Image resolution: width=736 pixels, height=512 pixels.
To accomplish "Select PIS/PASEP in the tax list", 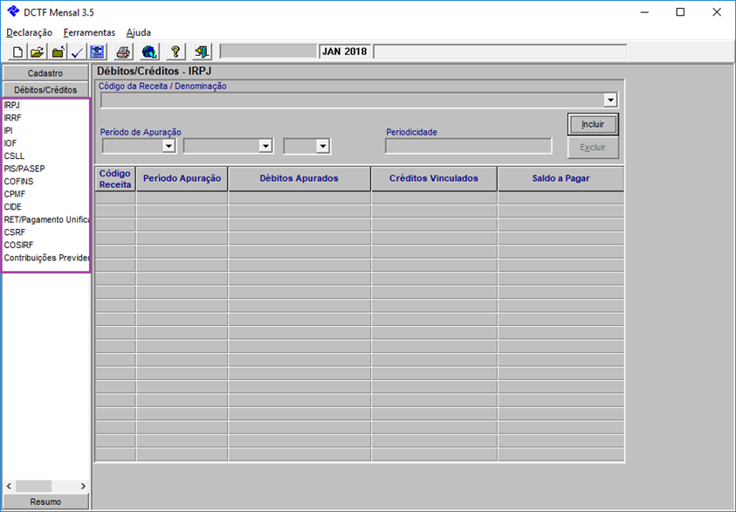I will coord(24,169).
